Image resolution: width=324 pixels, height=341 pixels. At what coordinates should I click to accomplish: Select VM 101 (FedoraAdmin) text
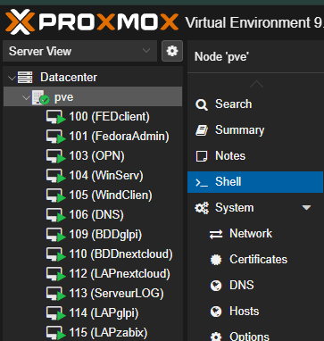tap(119, 137)
